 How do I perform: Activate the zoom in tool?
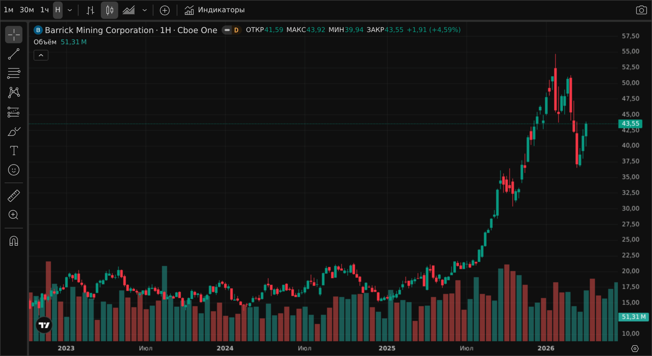coord(14,215)
